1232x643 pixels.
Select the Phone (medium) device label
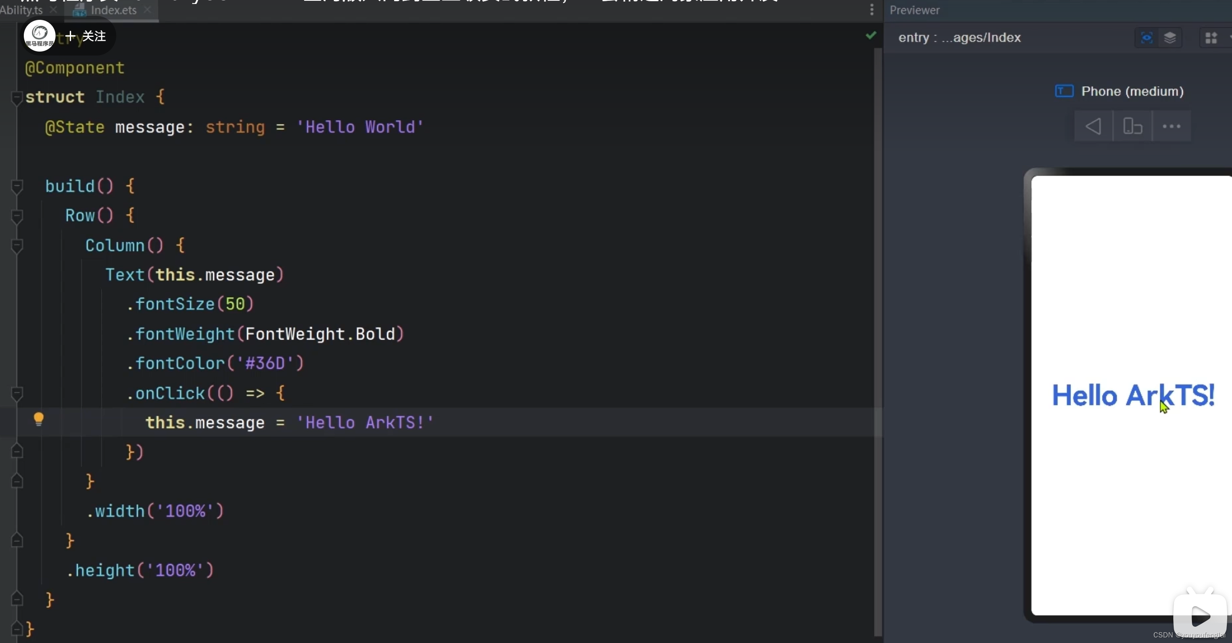tap(1132, 91)
